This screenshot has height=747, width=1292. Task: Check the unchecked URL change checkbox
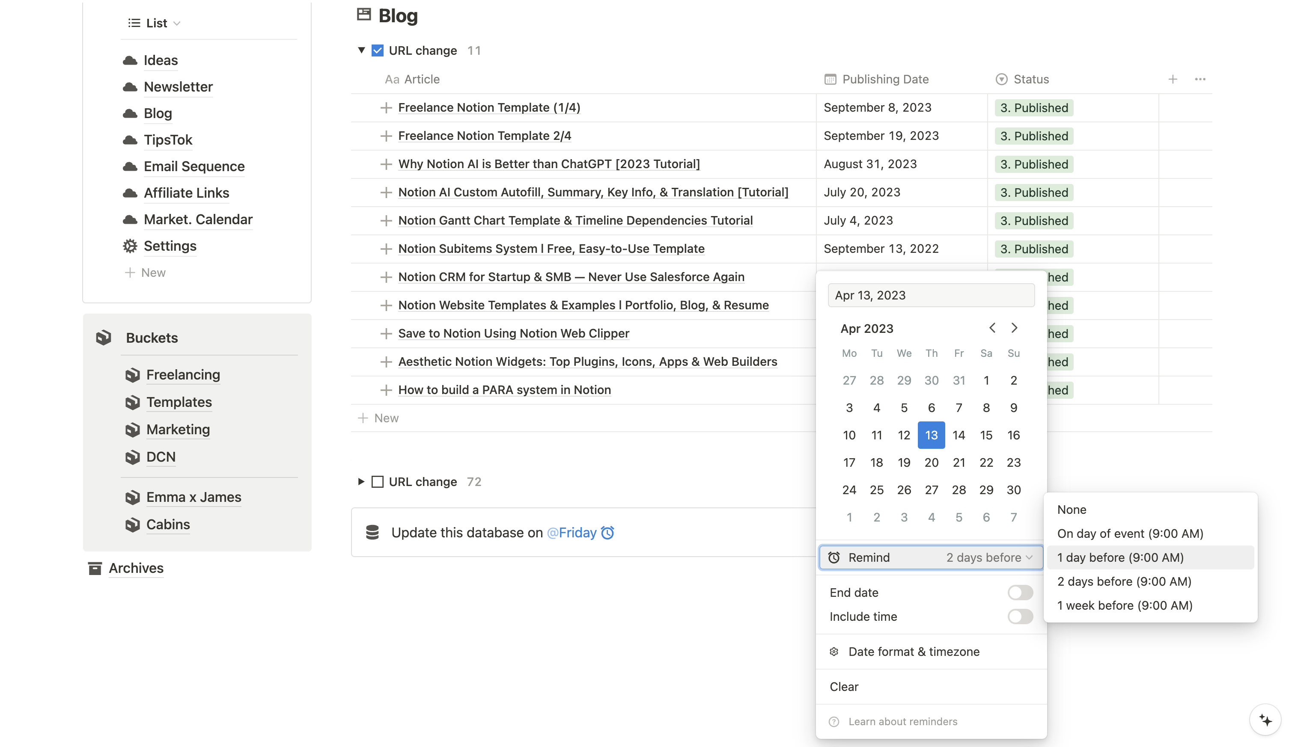pyautogui.click(x=377, y=482)
